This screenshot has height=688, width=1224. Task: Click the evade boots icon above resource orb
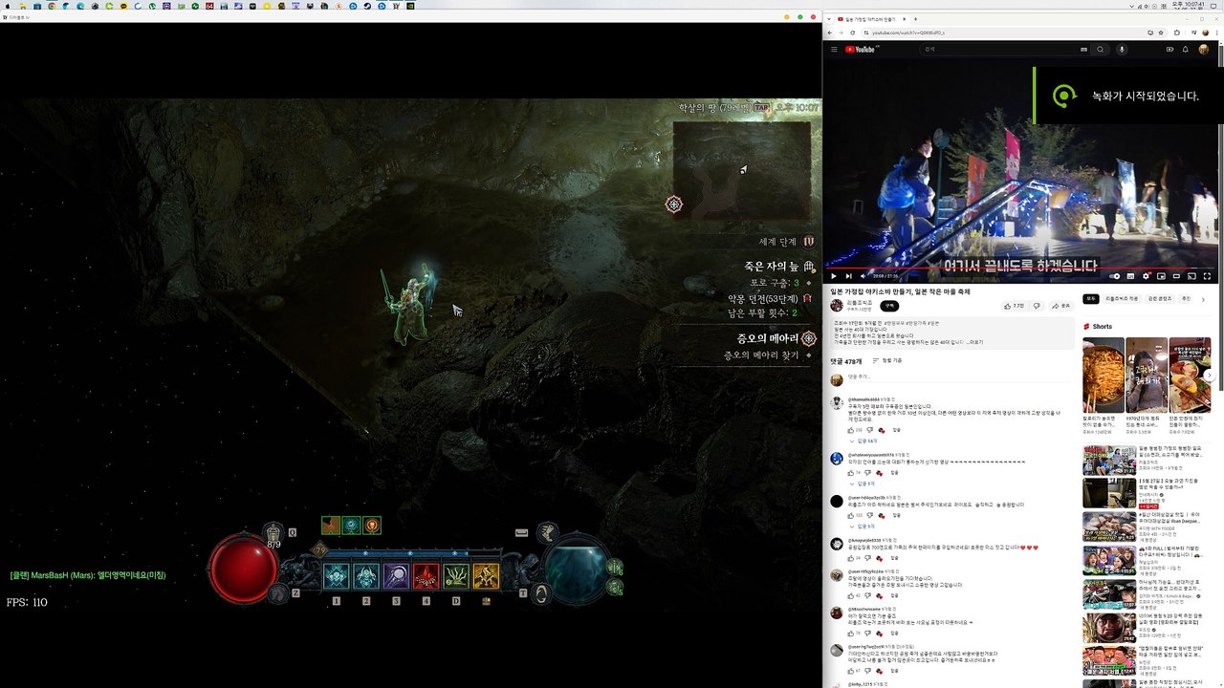click(548, 533)
